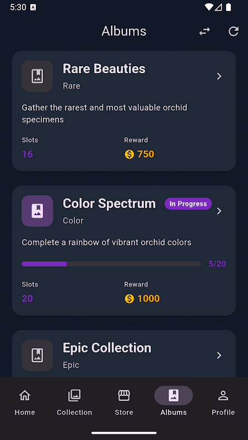Open the Profile tab
This screenshot has width=248, height=440.
223,402
